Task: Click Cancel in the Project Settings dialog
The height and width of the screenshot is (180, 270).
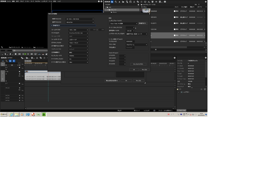Action: pos(144,70)
